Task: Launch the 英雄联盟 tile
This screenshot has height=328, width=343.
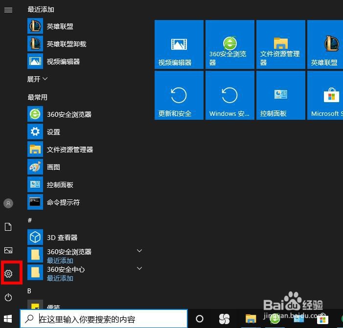Action: tap(325, 44)
